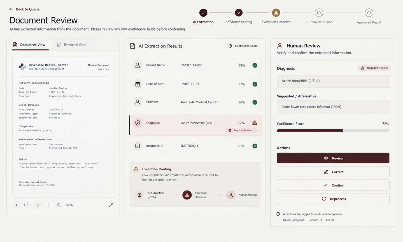Confirm the extracted diagnosis
This screenshot has width=403, height=242.
pyautogui.click(x=333, y=185)
